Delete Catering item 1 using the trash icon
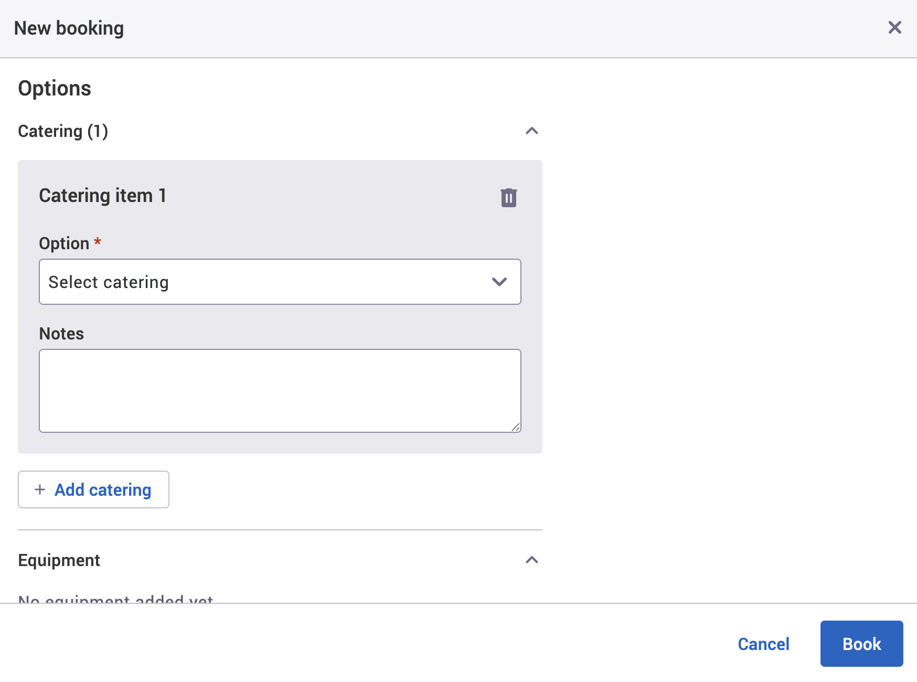Viewport: 917px width, 682px height. point(508,198)
